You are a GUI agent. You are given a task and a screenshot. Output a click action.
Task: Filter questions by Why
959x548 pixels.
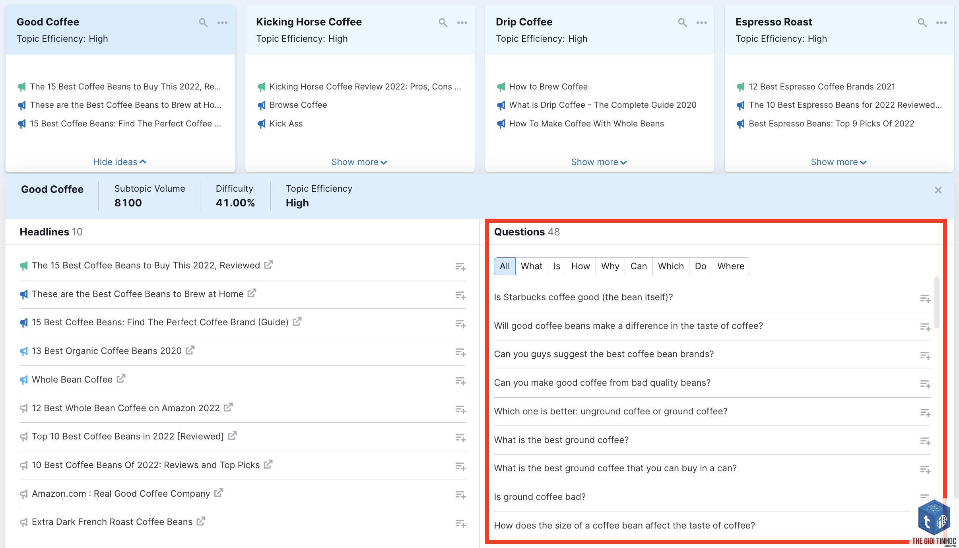610,266
